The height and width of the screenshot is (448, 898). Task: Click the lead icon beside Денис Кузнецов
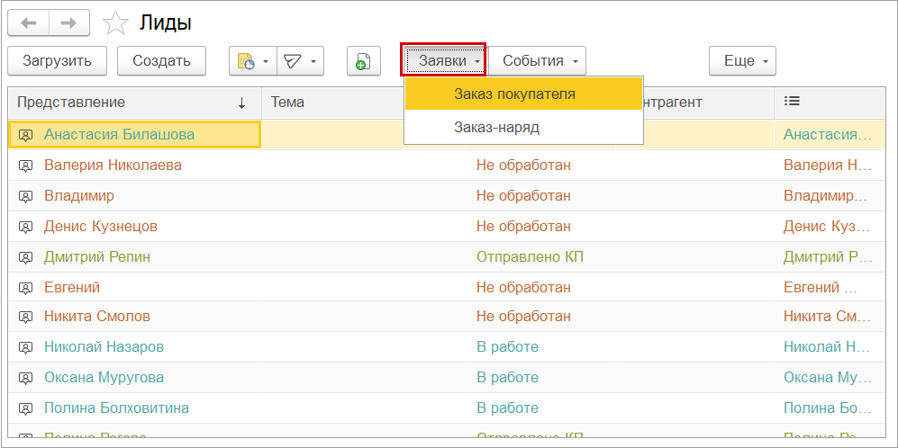point(26,227)
